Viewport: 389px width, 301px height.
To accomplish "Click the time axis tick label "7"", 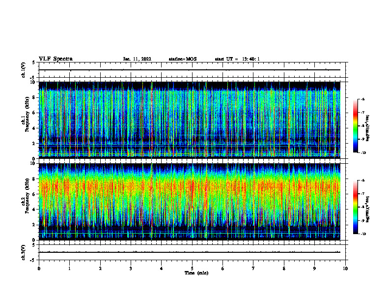I will 253,269.
